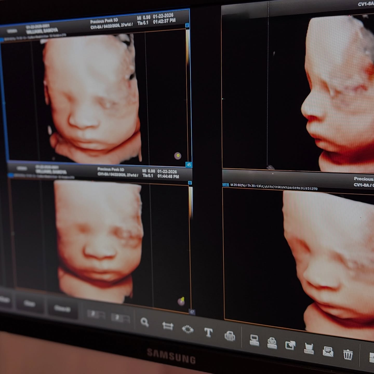Click the dotted ellipse trace tool
Viewport: 374px width, 374px height.
[188, 329]
